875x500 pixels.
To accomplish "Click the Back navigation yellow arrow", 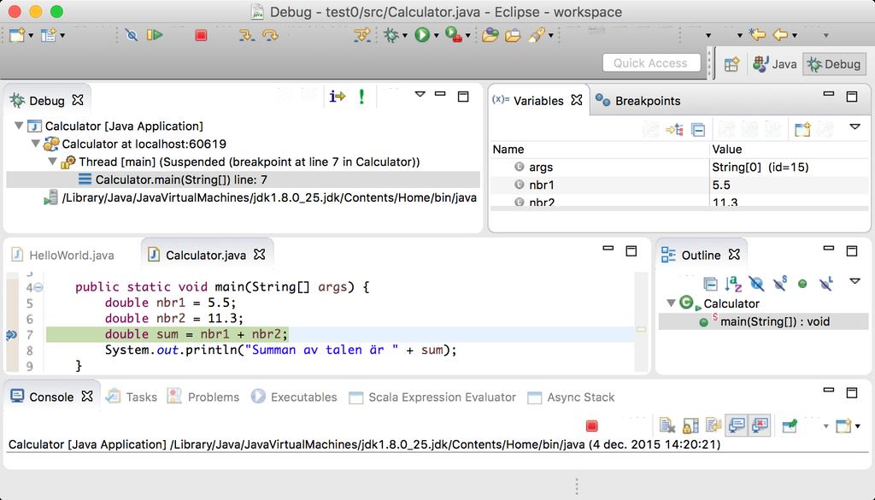I will pos(780,35).
